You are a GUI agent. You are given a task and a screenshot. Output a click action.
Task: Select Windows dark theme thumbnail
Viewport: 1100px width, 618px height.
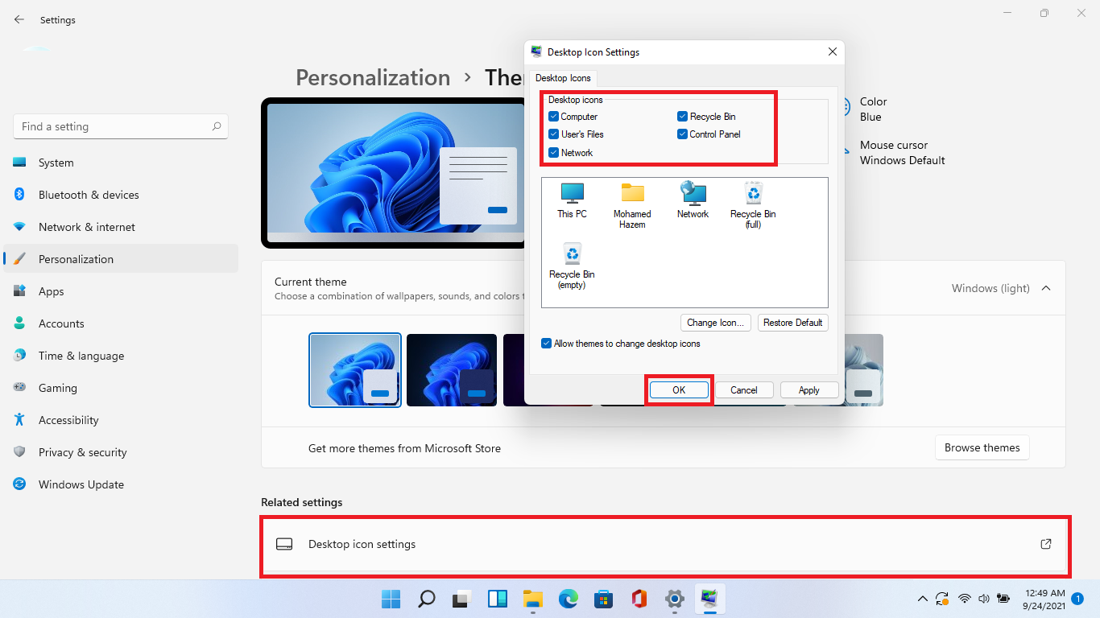tap(452, 370)
